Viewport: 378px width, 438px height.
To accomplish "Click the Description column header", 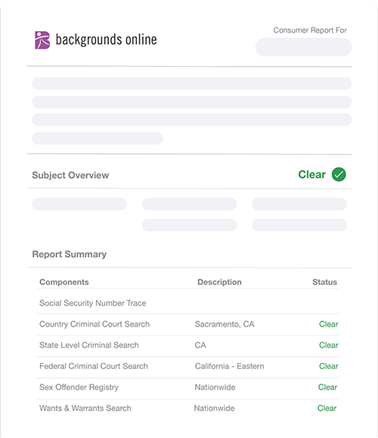I will tap(219, 282).
